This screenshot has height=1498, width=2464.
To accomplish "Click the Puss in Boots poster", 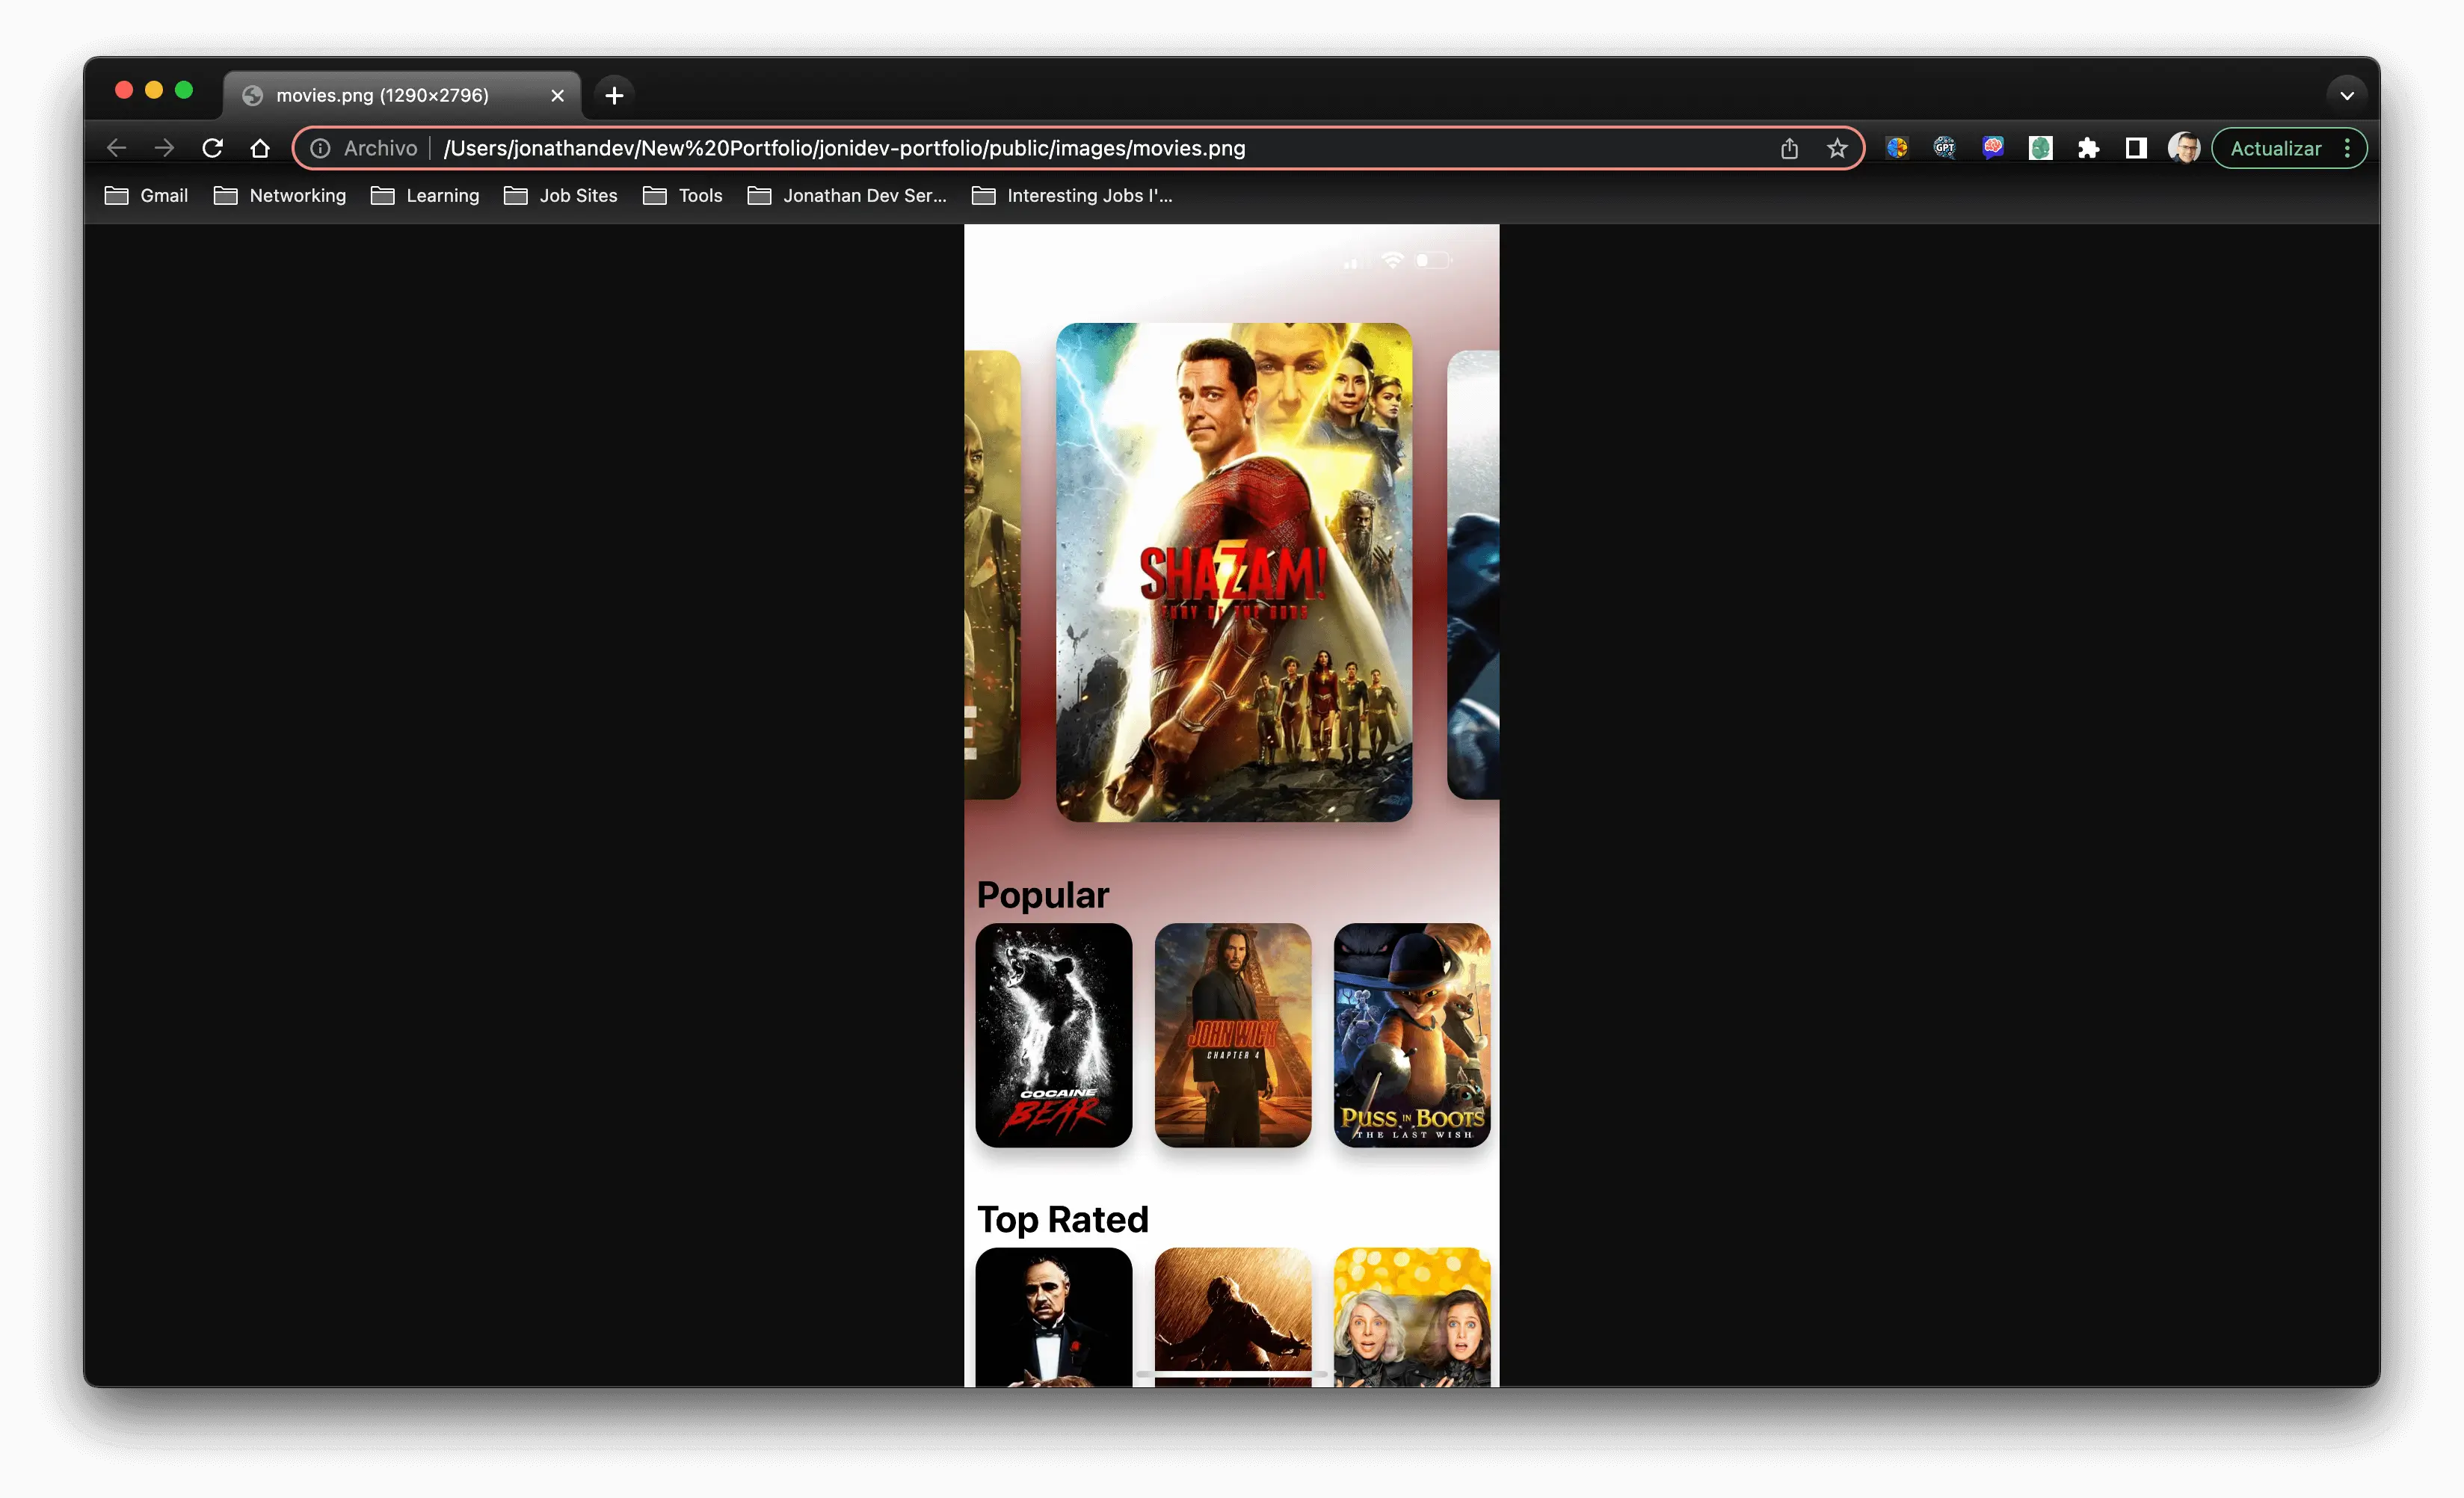I will point(1412,1035).
